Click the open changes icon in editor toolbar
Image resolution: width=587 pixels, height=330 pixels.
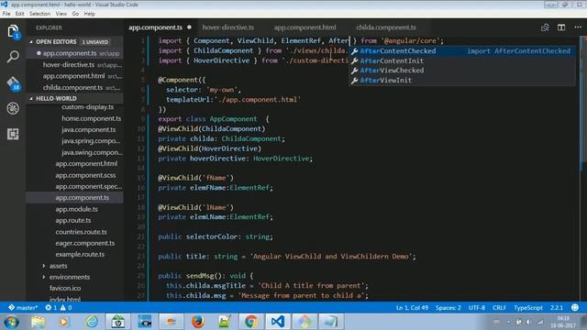coord(545,27)
